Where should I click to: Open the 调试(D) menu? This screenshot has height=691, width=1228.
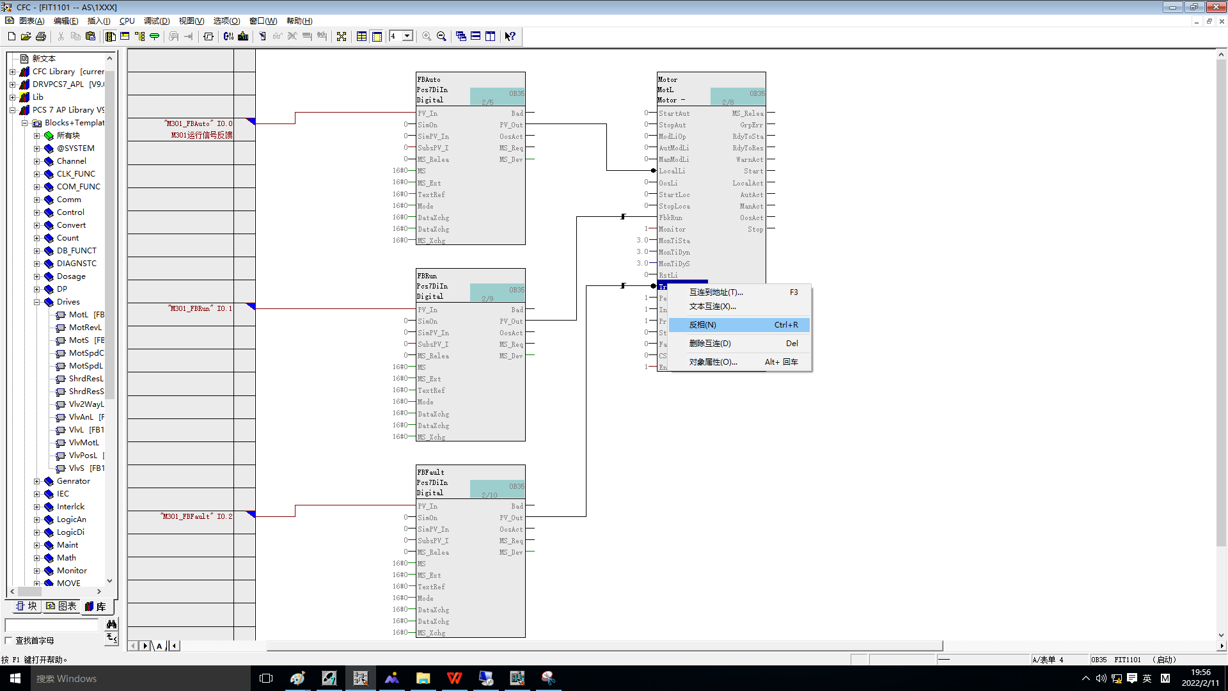point(157,21)
